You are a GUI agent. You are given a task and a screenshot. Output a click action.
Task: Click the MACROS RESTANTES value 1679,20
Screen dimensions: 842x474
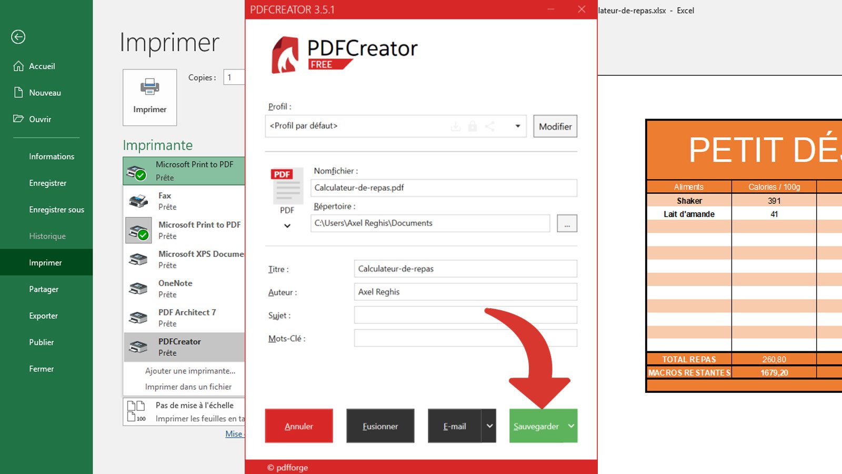774,372
